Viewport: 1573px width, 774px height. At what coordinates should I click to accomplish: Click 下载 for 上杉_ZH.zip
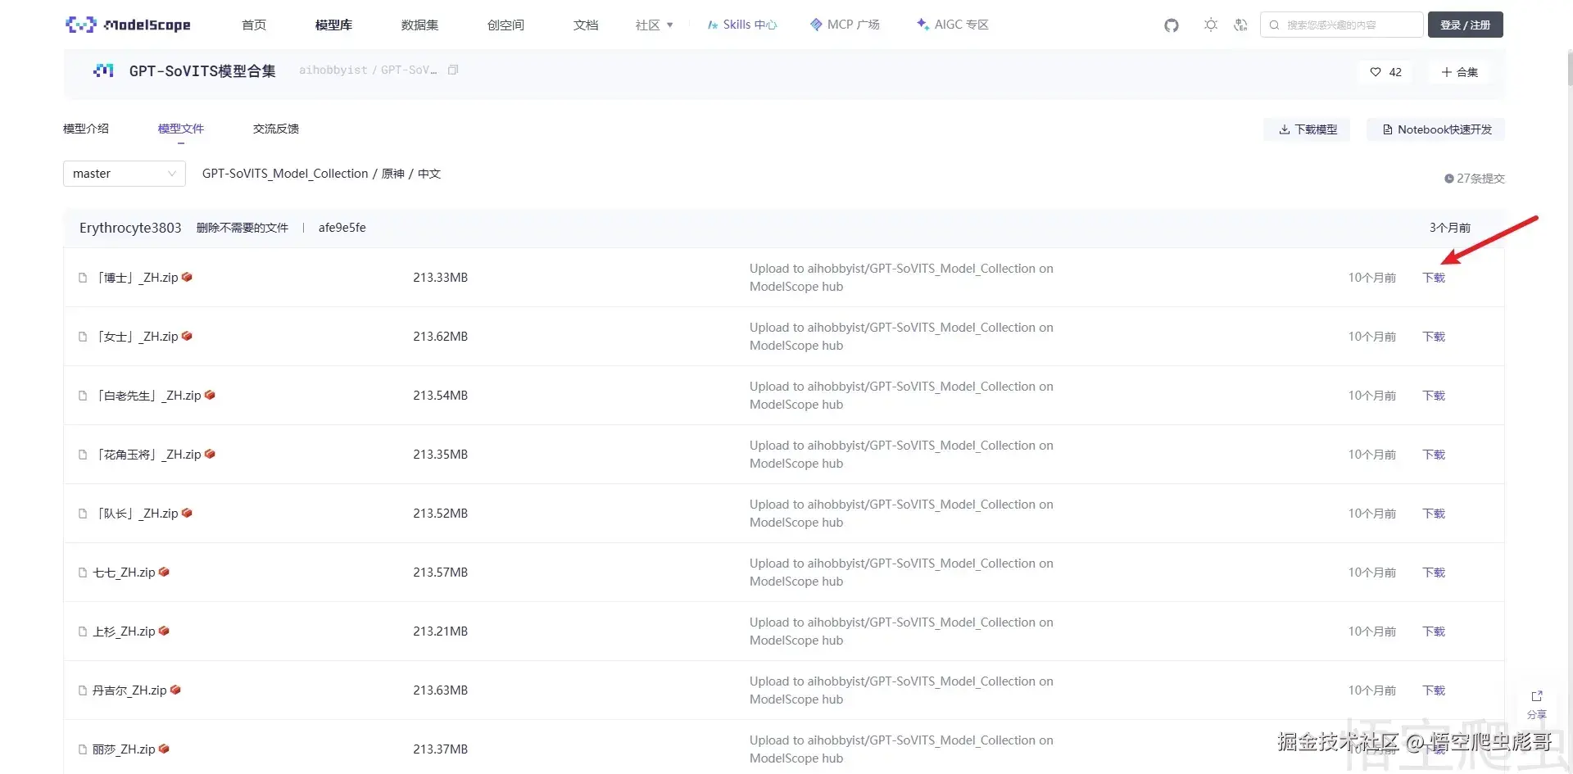pyautogui.click(x=1434, y=631)
